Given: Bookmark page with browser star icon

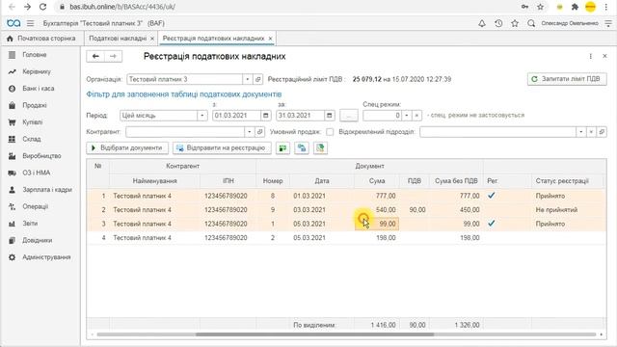Looking at the screenshot, I should [x=540, y=7].
